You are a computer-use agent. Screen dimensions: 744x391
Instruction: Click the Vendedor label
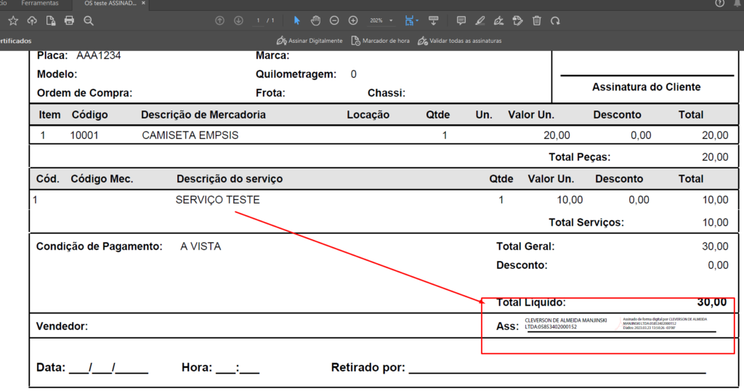coord(62,326)
